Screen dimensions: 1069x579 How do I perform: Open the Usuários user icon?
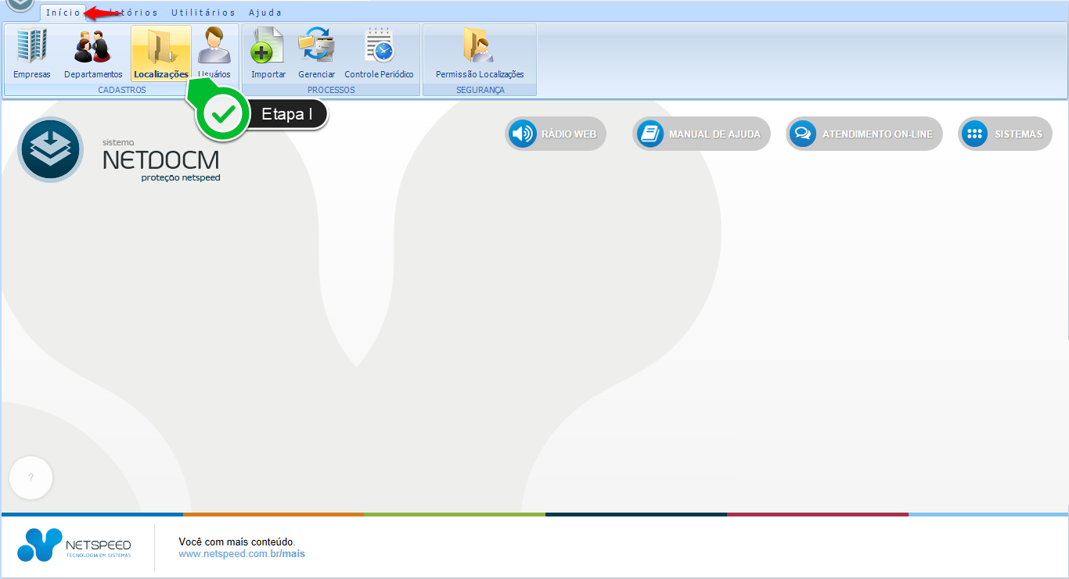point(214,53)
